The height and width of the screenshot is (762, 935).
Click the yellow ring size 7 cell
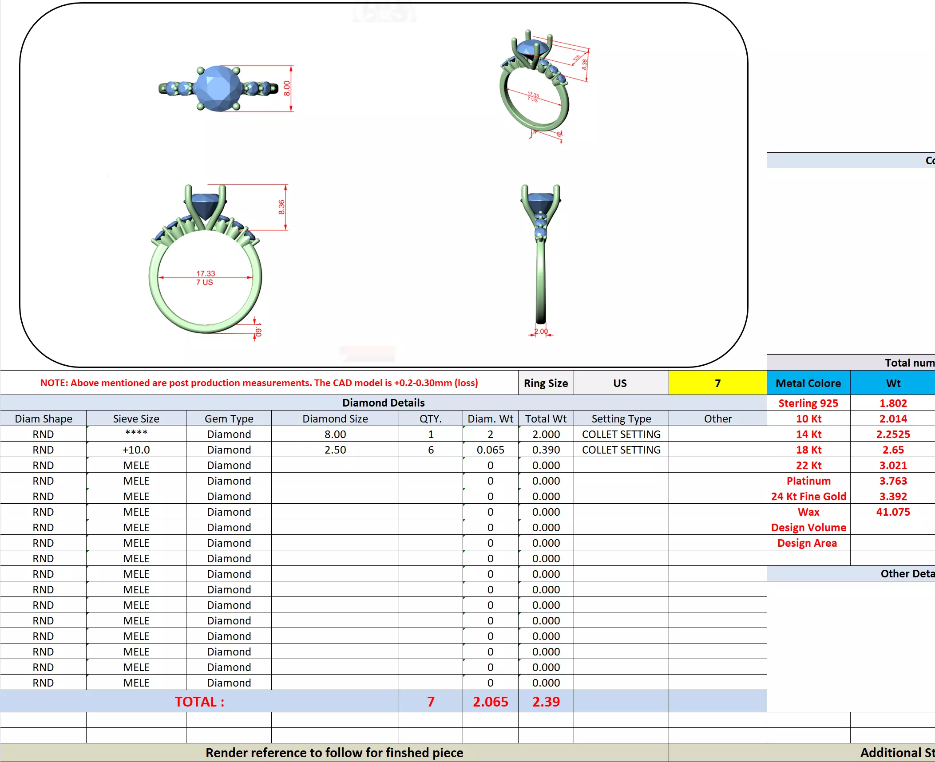point(717,383)
